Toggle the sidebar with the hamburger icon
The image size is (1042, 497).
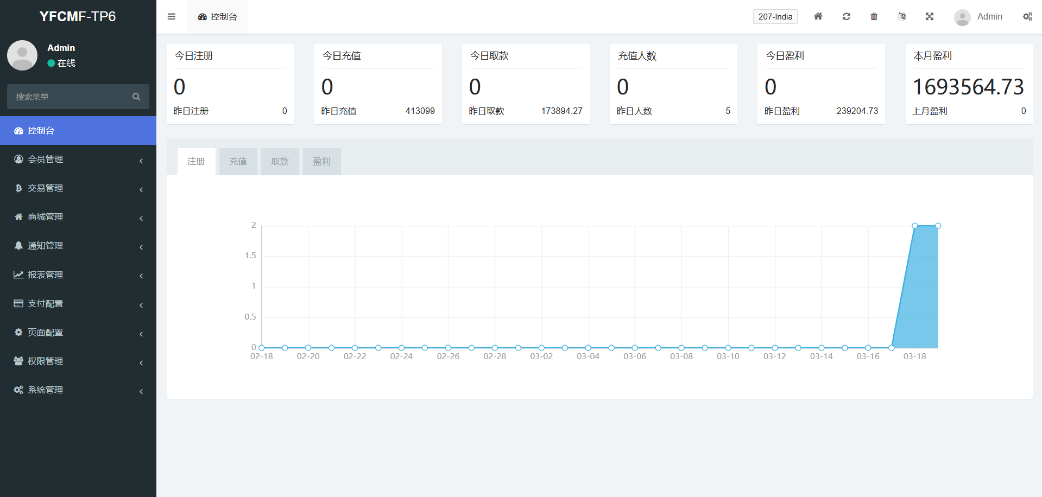click(x=171, y=17)
